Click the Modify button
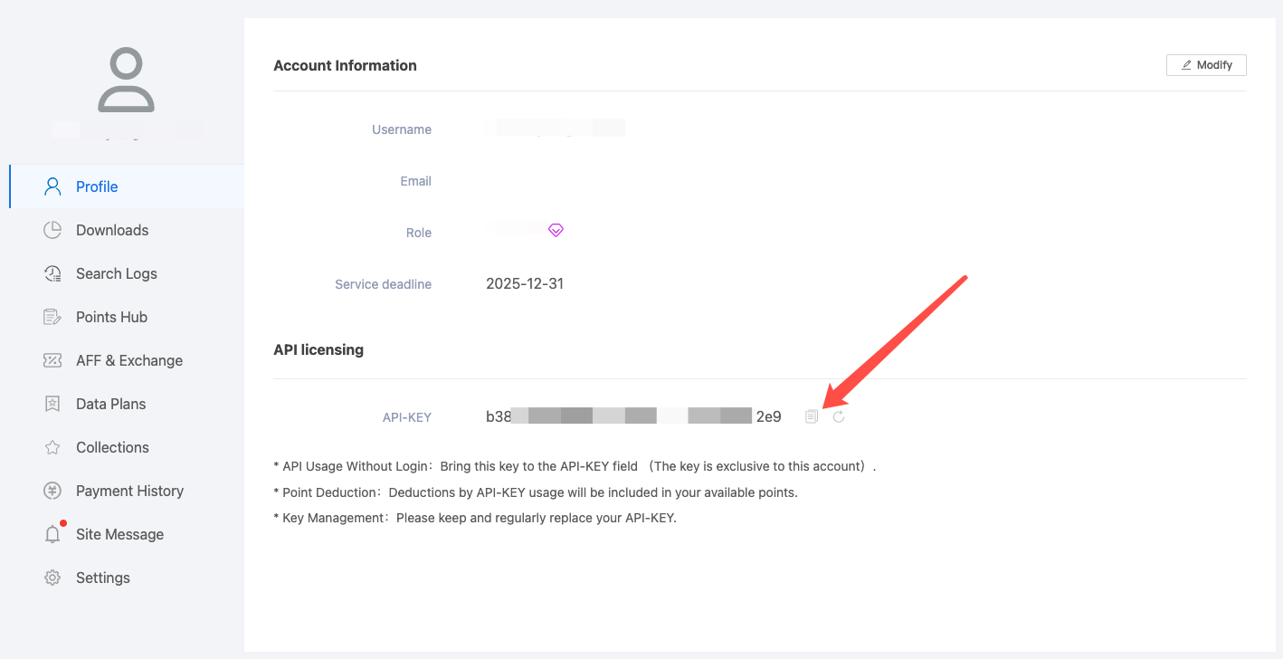Viewport: 1283px width, 659px height. 1206,65
